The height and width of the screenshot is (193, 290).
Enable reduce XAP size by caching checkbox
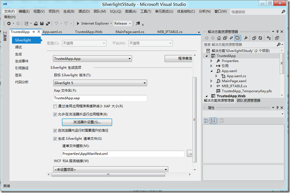[55, 106]
